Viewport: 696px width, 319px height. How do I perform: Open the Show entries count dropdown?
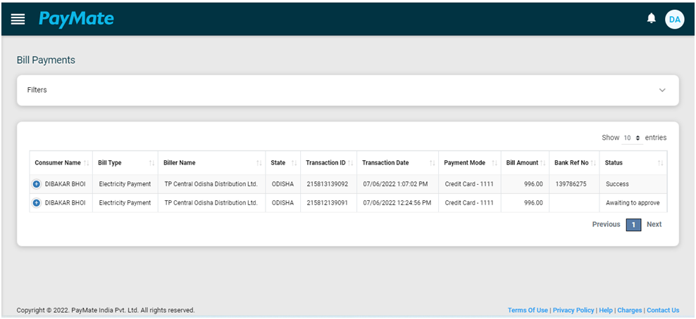click(x=632, y=138)
